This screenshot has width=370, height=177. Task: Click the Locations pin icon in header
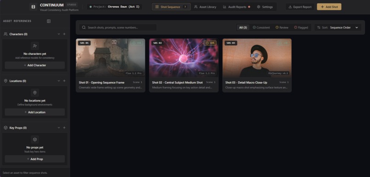point(6,81)
